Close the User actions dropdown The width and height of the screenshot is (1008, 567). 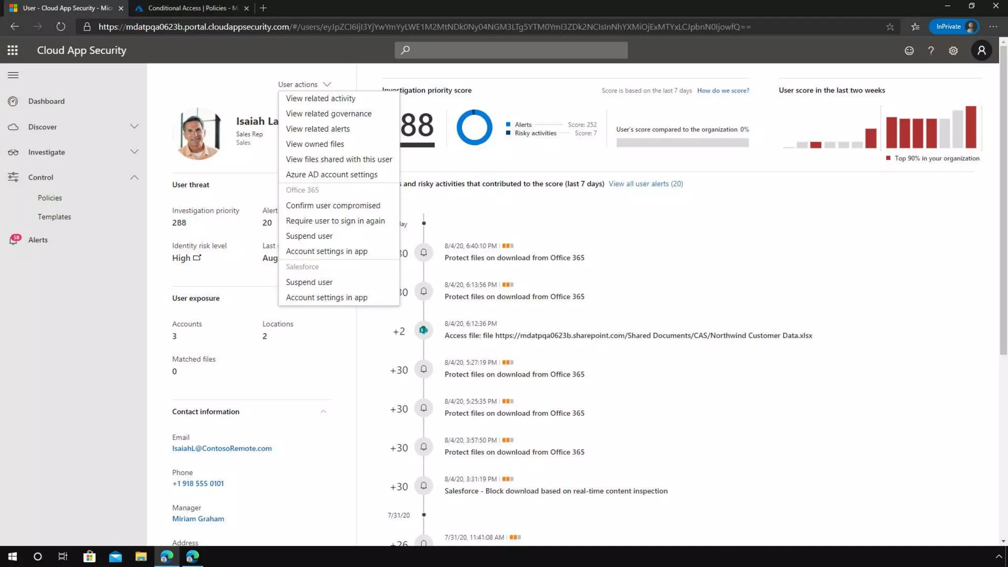304,84
